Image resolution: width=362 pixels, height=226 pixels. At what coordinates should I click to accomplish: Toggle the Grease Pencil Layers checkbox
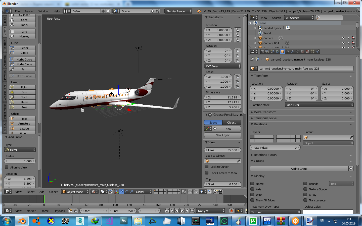[210, 115]
